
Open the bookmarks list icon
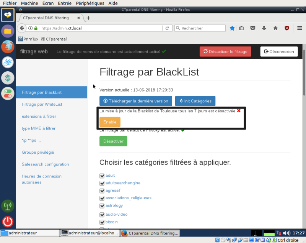click(x=241, y=28)
